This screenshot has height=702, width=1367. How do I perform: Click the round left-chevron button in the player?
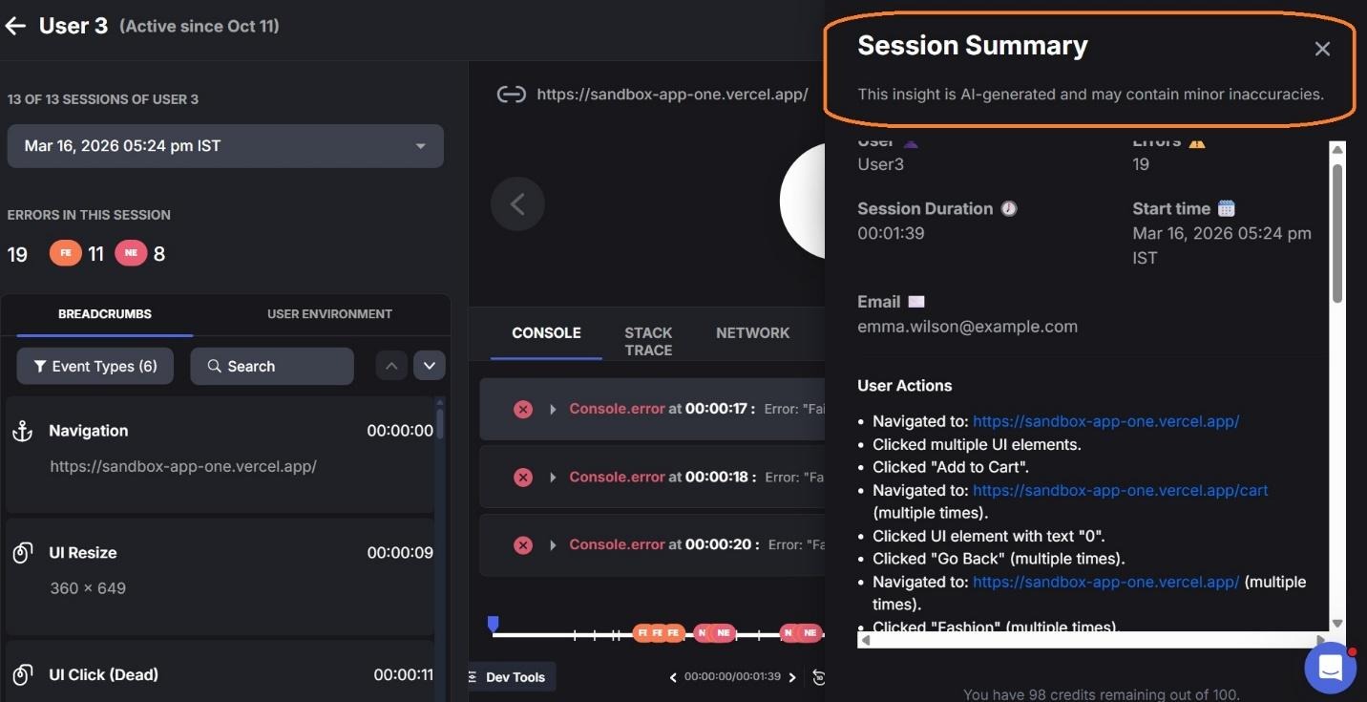pyautogui.click(x=517, y=203)
